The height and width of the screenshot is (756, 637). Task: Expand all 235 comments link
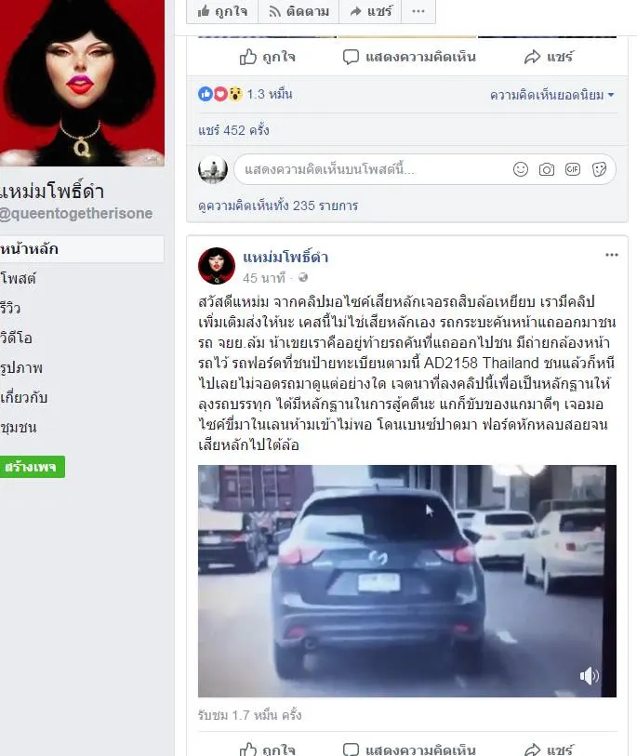pyautogui.click(x=278, y=206)
